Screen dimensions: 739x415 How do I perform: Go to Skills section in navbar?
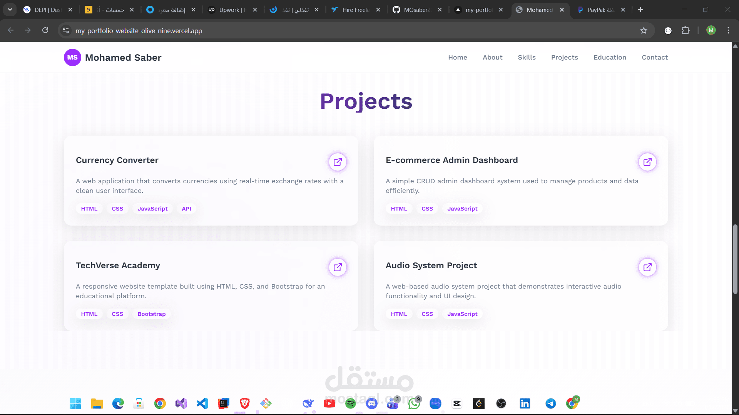point(527,57)
